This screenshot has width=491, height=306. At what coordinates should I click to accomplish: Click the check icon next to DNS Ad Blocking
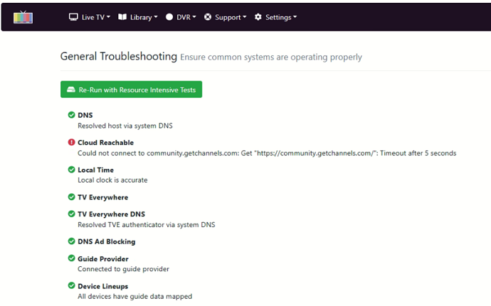point(71,241)
